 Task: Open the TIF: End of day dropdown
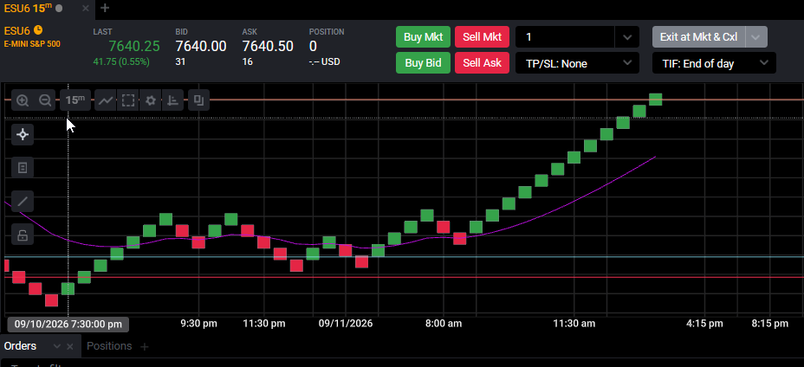coord(714,63)
